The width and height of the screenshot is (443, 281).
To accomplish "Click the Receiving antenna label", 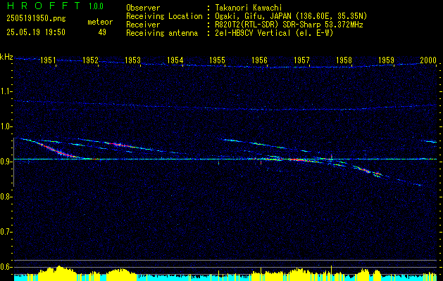I will coord(162,33).
